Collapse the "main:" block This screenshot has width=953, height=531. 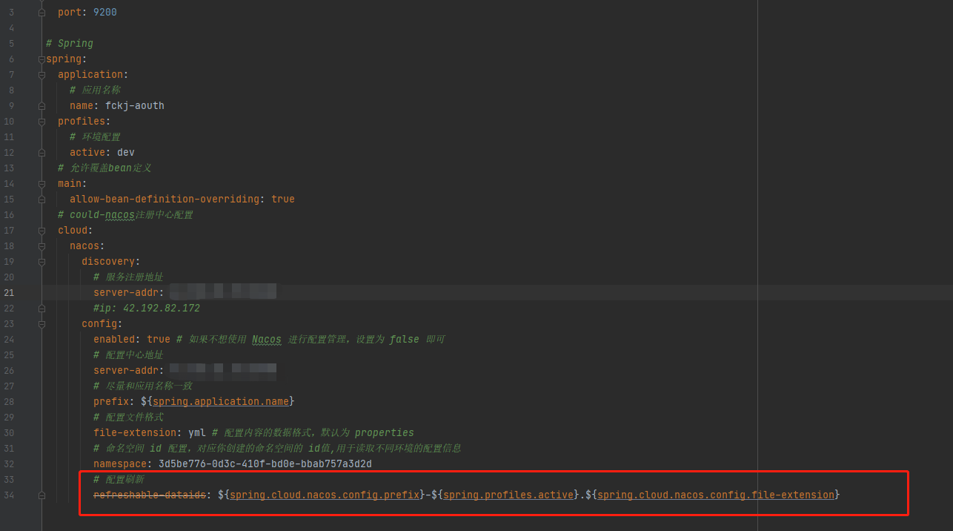pyautogui.click(x=41, y=183)
